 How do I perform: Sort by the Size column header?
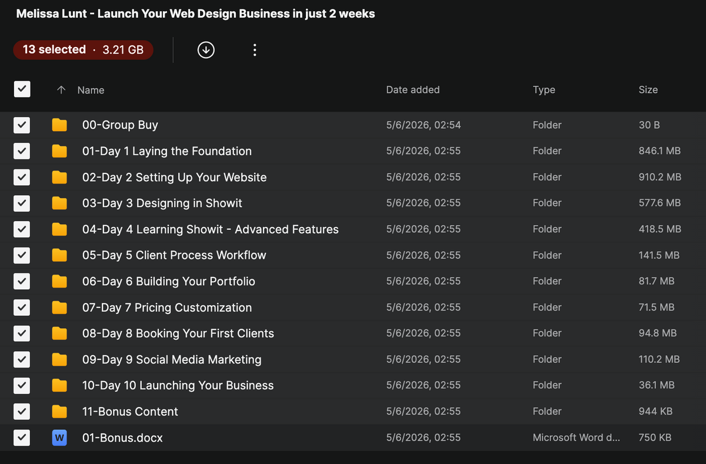(x=648, y=90)
